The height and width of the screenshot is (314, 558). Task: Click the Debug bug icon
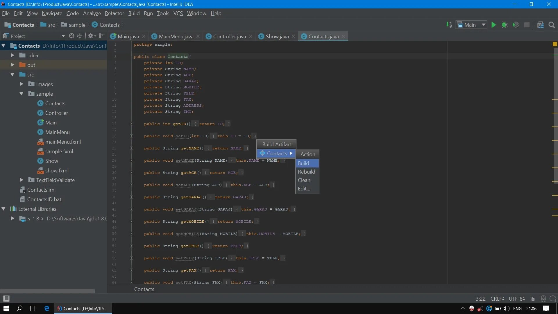click(505, 25)
